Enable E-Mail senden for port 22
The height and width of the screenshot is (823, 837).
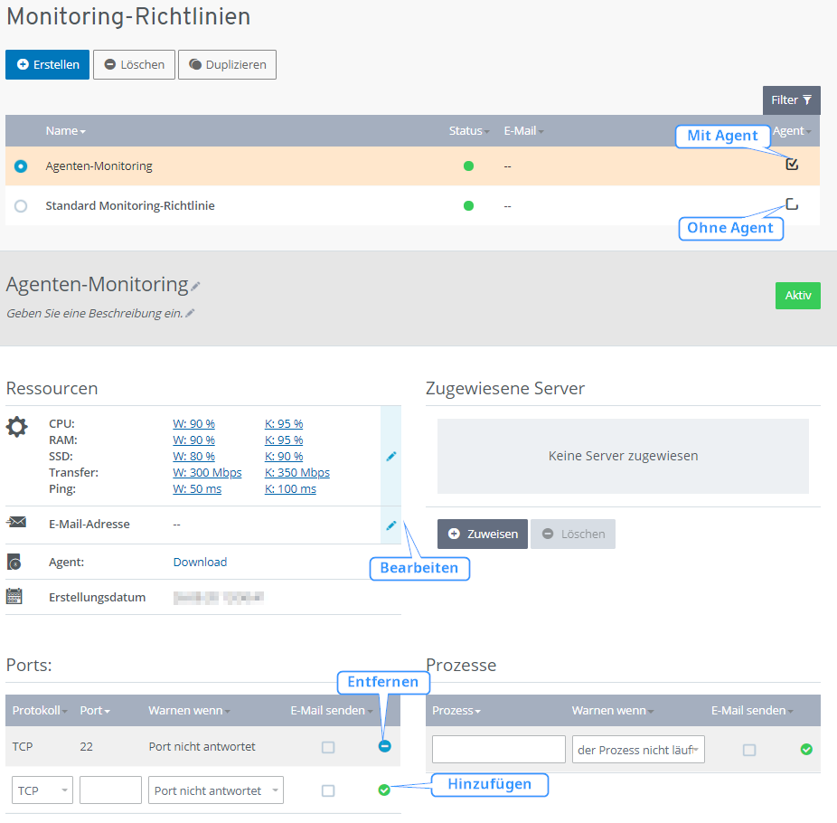[327, 745]
